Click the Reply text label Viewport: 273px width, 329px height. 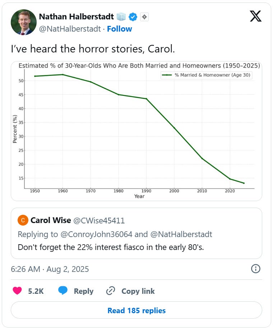coord(83,291)
